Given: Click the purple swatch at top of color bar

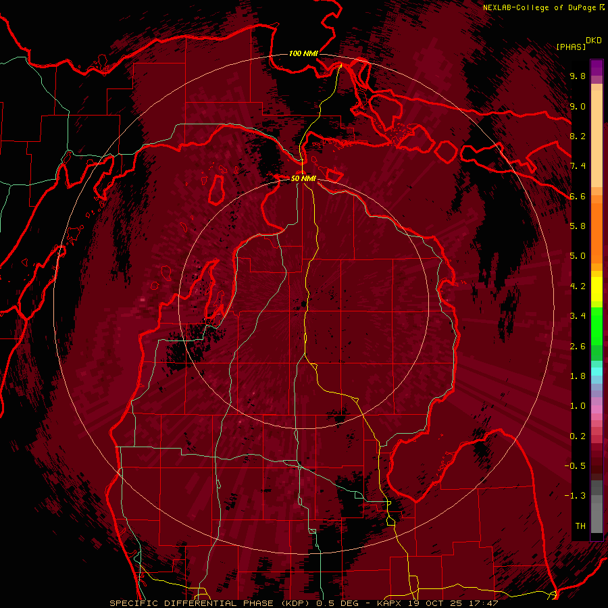Looking at the screenshot, I should pyautogui.click(x=597, y=68).
